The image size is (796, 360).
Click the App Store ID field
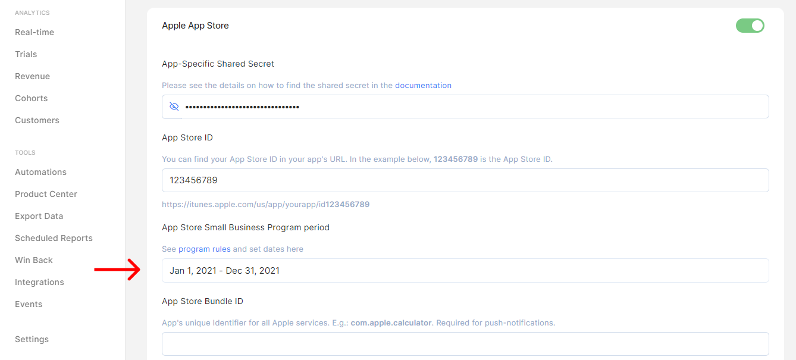pos(465,180)
